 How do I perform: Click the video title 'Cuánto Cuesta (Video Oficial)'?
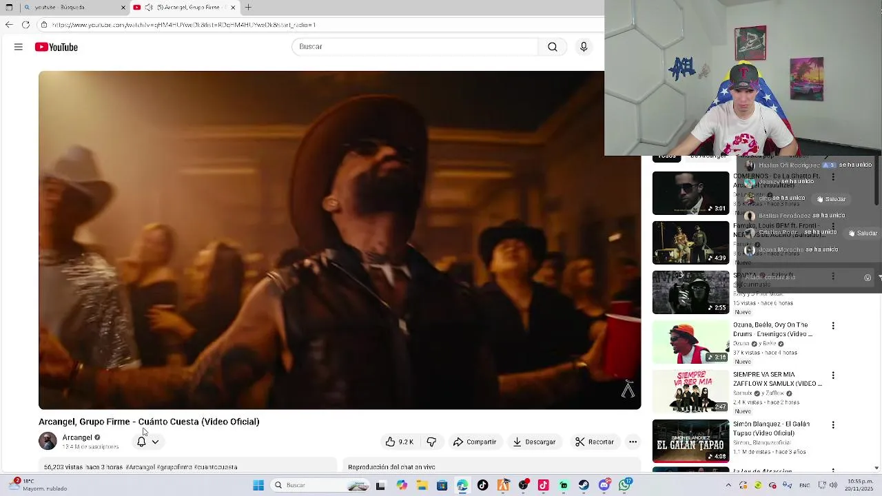tap(198, 422)
